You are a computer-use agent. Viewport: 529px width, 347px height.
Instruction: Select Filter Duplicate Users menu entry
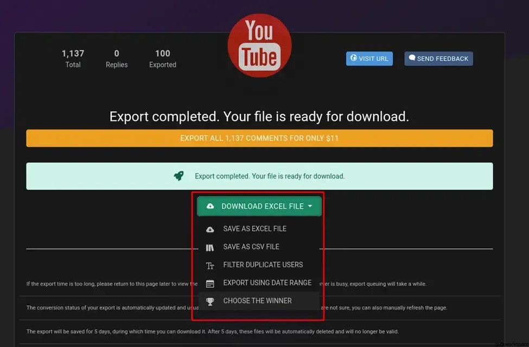coord(259,265)
